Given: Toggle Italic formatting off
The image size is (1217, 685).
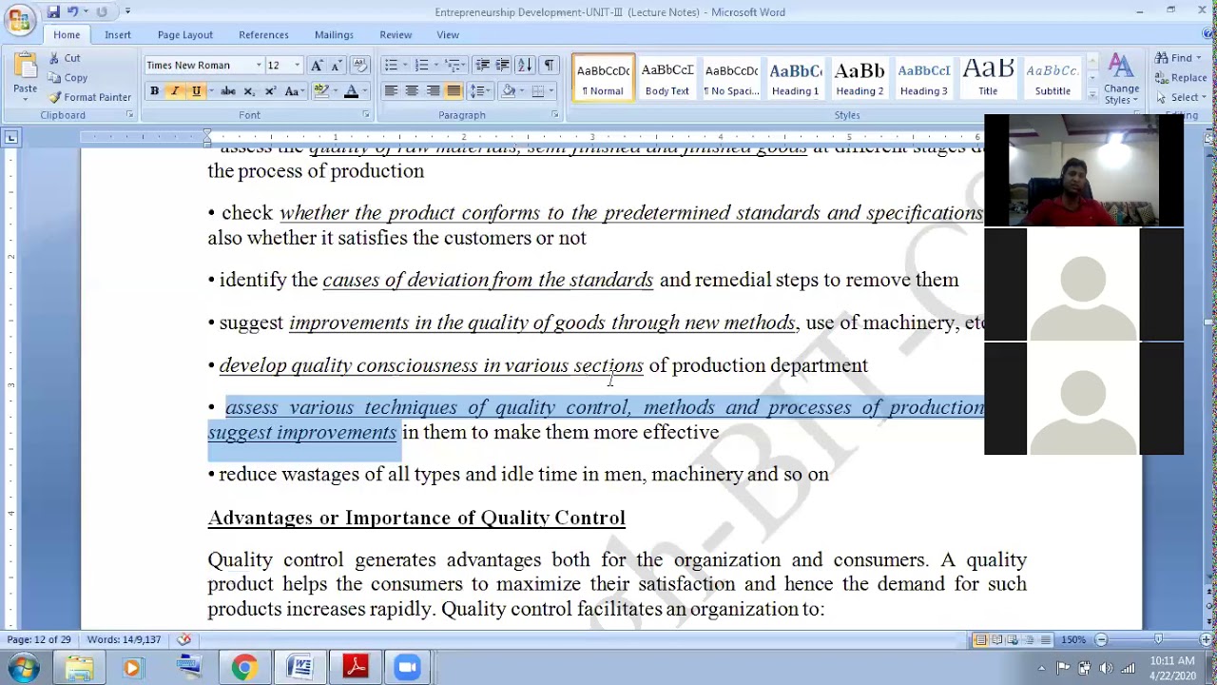Looking at the screenshot, I should click(175, 91).
